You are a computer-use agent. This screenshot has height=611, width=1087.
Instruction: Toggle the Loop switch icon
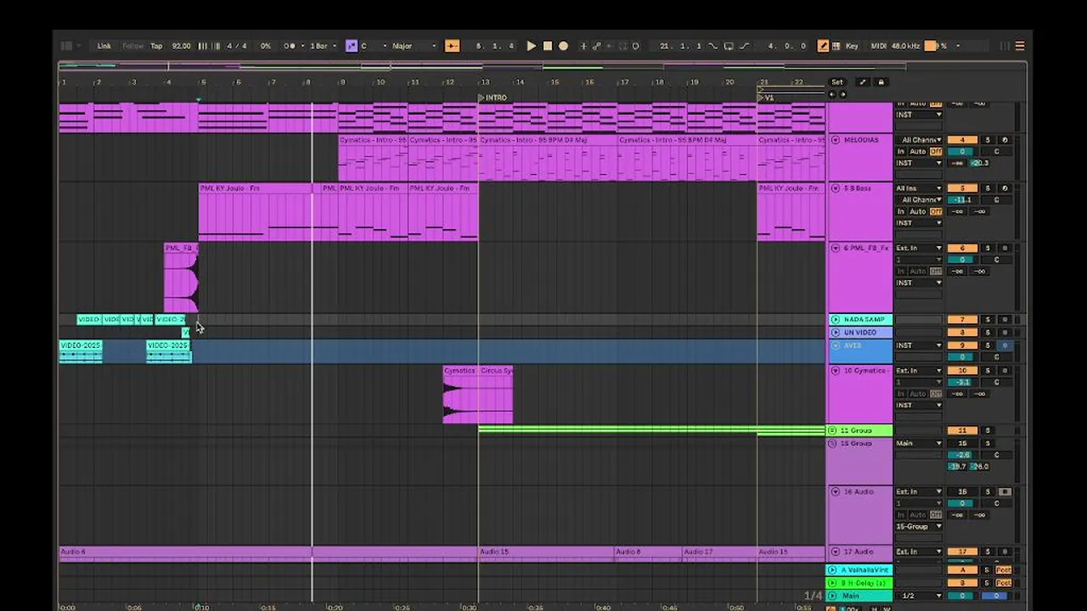(728, 46)
